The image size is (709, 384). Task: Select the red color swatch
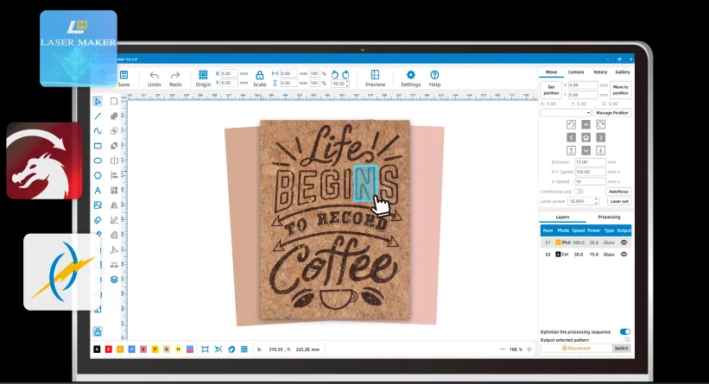[108, 349]
